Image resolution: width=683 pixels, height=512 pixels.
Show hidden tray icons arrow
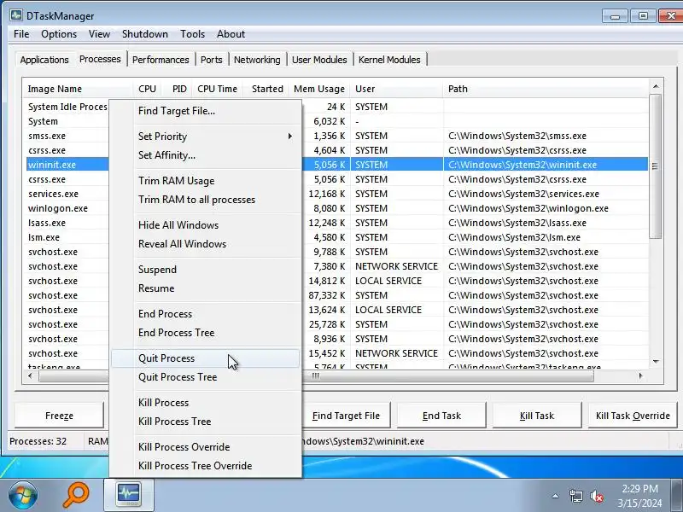(x=556, y=496)
